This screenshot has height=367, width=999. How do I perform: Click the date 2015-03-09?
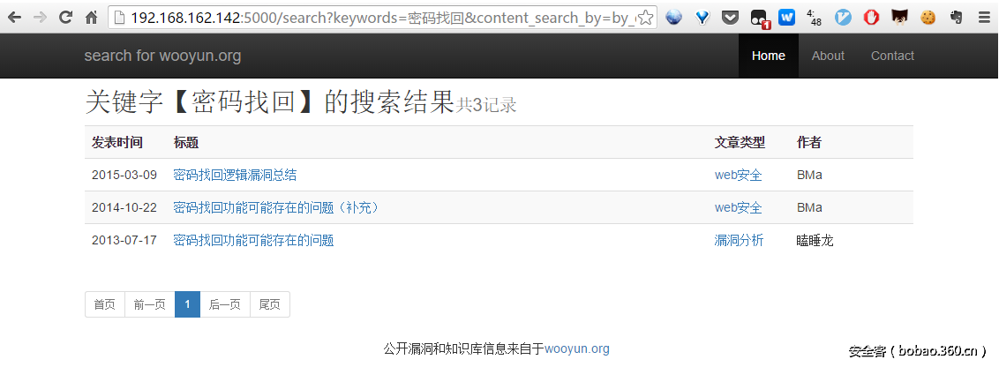pyautogui.click(x=124, y=176)
